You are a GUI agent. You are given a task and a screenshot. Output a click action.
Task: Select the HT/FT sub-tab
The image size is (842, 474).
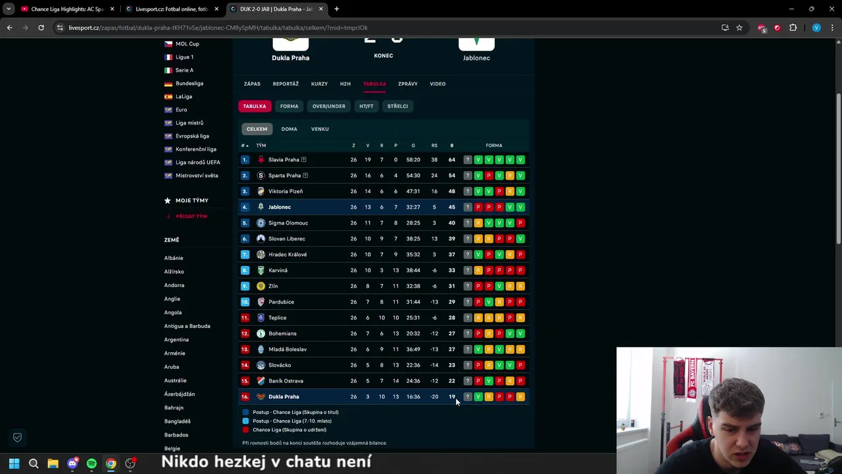[366, 106]
